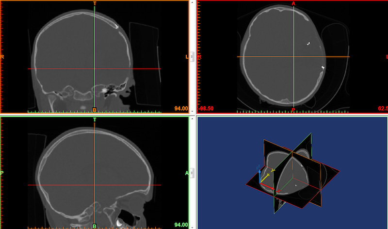Click the A marker on sagittal view's right edge
This screenshot has width=388, height=229.
[187, 173]
